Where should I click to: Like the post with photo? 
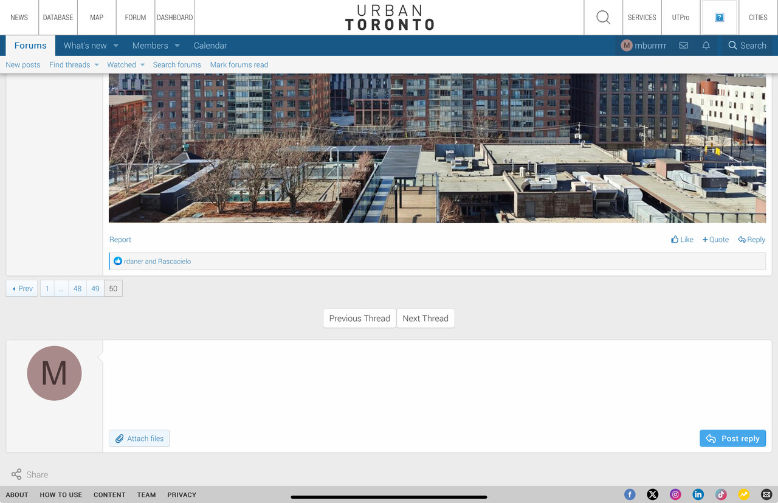pos(682,240)
